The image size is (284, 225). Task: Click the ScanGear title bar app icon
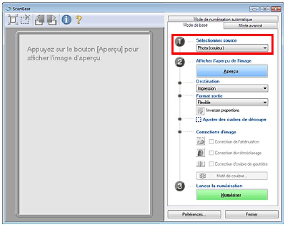(x=9, y=9)
